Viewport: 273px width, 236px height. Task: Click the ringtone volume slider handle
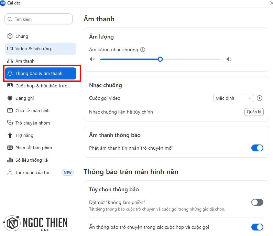(160, 59)
